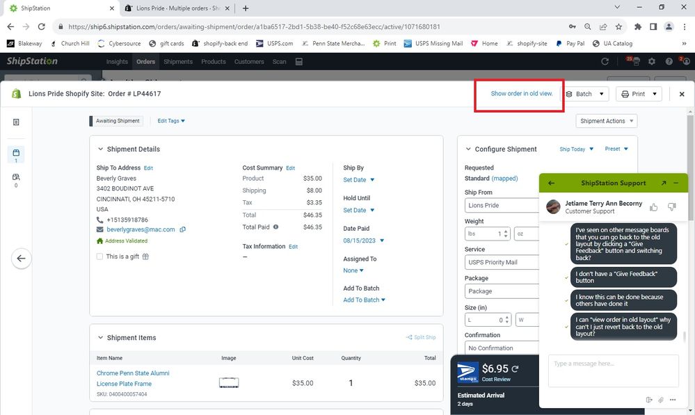Open the Batch dropdown
The image size is (695, 415).
[x=584, y=94]
